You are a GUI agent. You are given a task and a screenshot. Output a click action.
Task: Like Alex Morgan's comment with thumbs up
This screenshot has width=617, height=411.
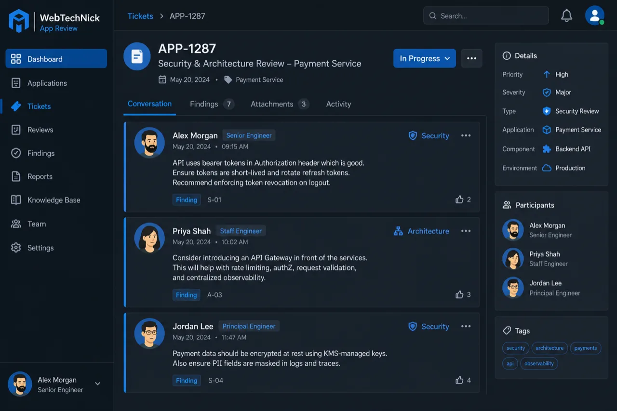pyautogui.click(x=459, y=199)
